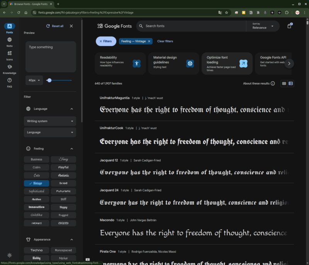Image resolution: width=309 pixels, height=265 pixels.
Task: Click the font size preview slider
Action: 59,80
